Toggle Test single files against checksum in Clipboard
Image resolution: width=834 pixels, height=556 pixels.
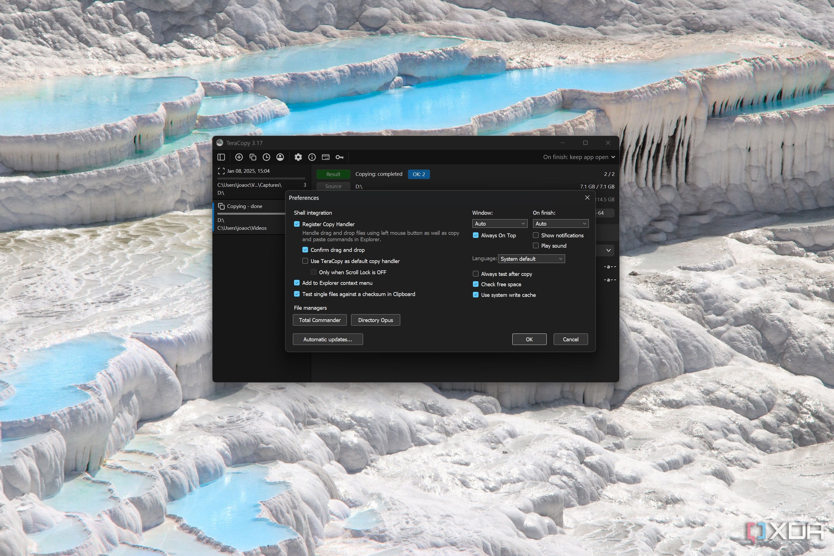(x=297, y=294)
